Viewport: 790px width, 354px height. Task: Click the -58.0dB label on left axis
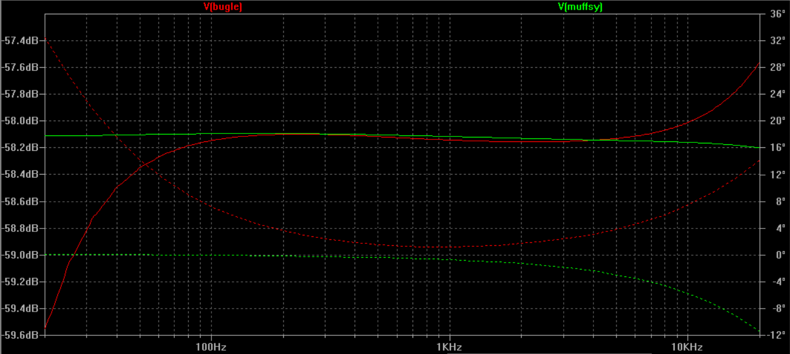click(x=20, y=121)
